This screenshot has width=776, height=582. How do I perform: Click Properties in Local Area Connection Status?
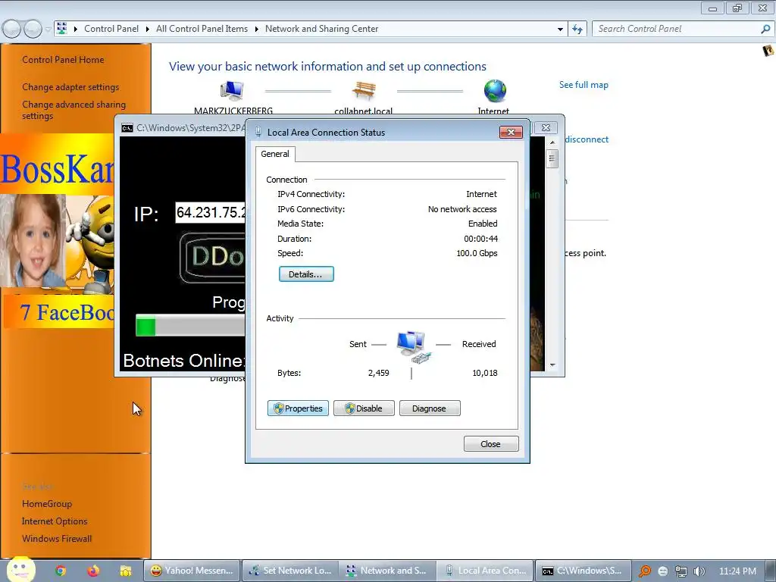tap(298, 408)
